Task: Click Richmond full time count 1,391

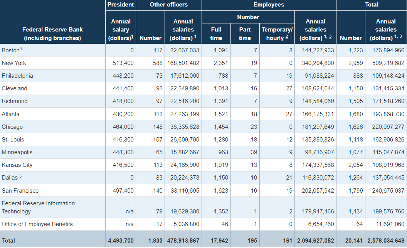Action: click(221, 101)
